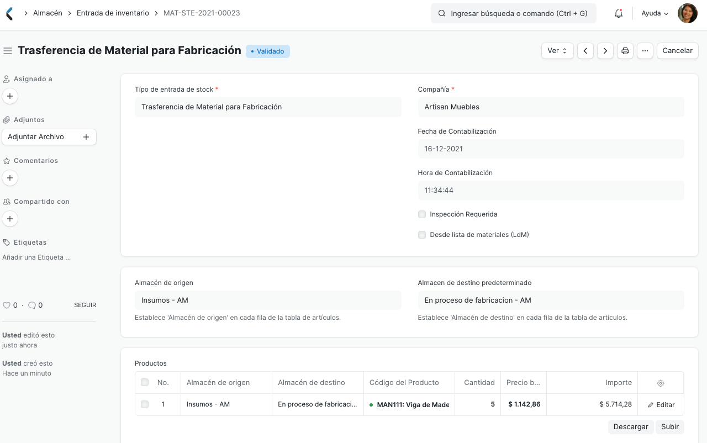Click the Subir button
Viewport: 707px width, 443px height.
[x=670, y=427]
